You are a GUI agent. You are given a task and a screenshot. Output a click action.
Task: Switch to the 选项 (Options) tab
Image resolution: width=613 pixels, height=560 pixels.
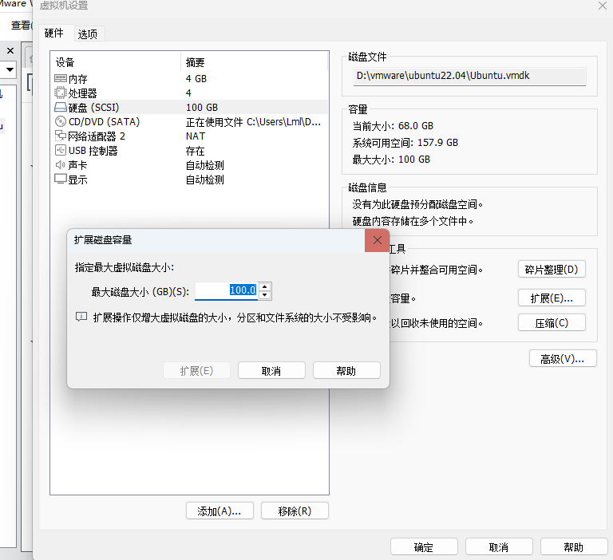[88, 34]
